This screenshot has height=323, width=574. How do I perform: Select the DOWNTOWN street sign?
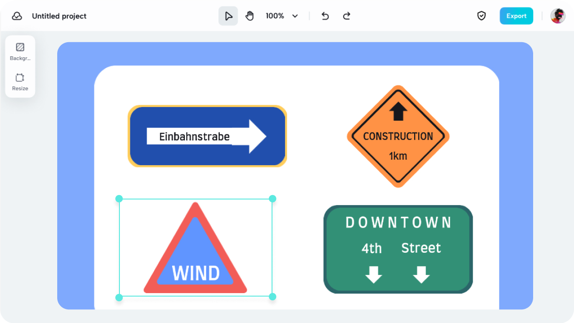(398, 249)
